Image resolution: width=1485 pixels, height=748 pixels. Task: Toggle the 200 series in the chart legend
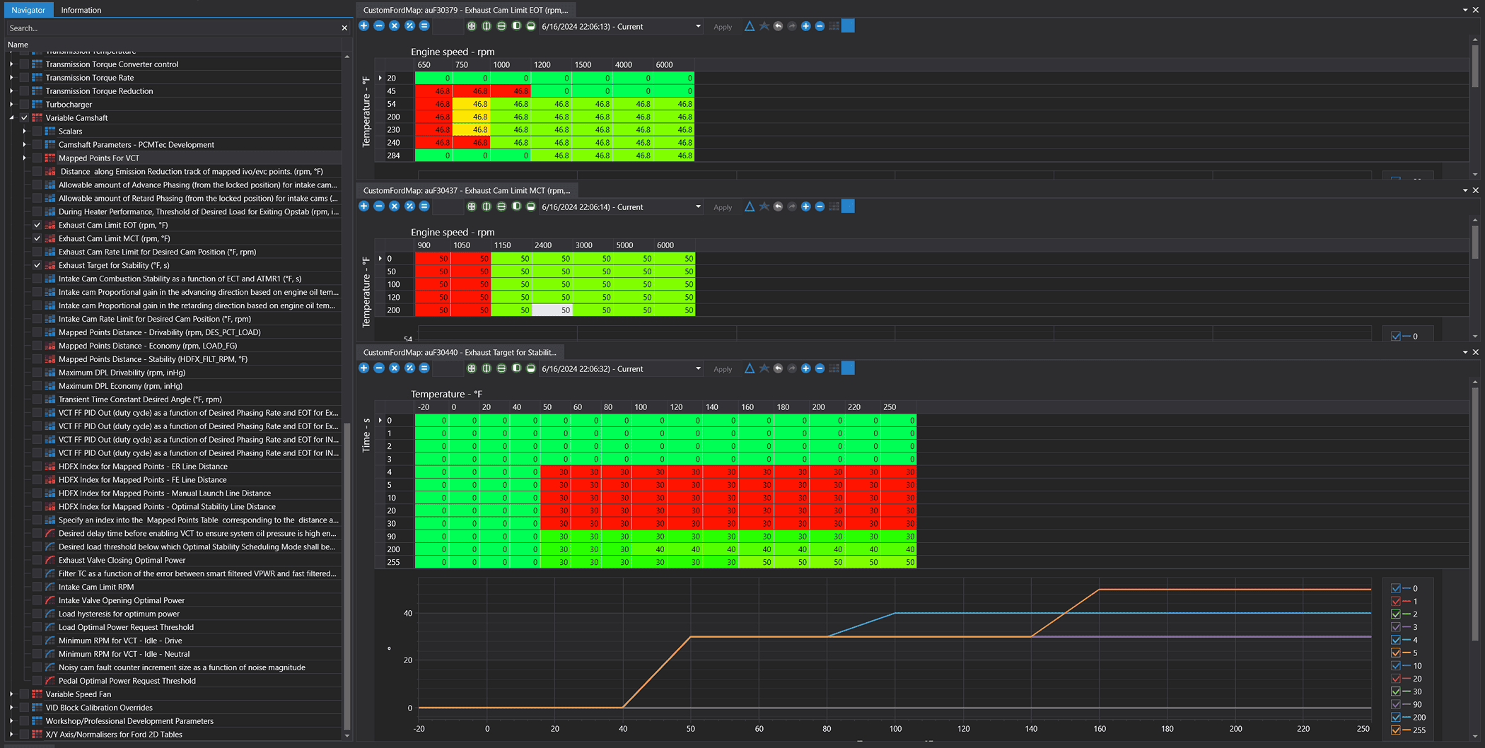point(1396,718)
